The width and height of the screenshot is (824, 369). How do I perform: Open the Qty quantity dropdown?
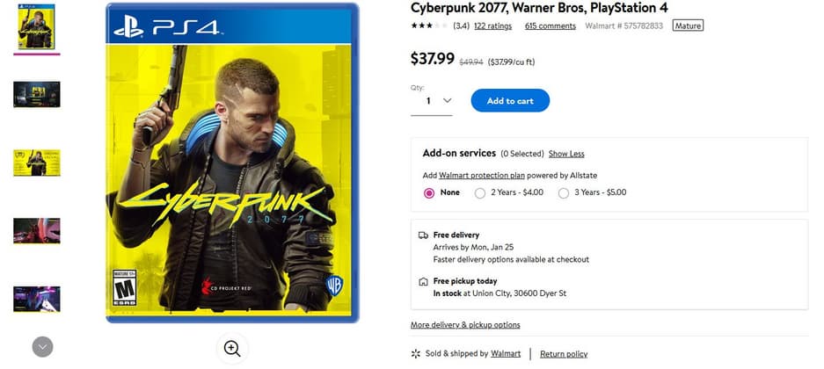click(x=432, y=101)
